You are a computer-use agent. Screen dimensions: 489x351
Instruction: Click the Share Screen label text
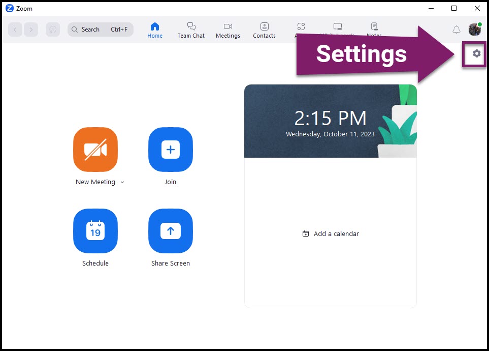click(171, 263)
